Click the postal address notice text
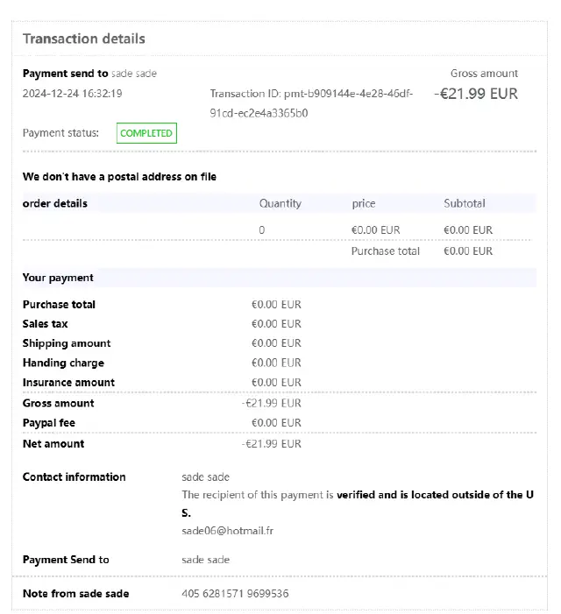The width and height of the screenshot is (561, 614). coord(119,177)
